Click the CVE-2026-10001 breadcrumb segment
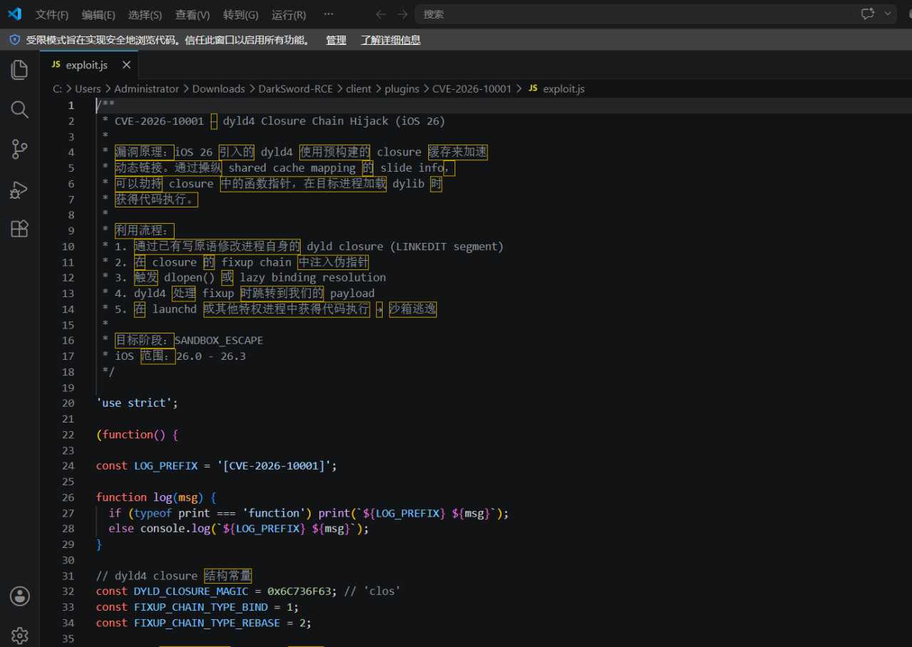Screen dimensions: 912x647 pyautogui.click(x=472, y=89)
